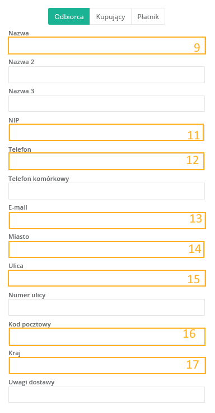
Task: Select the Miasto text field
Action: (106, 249)
